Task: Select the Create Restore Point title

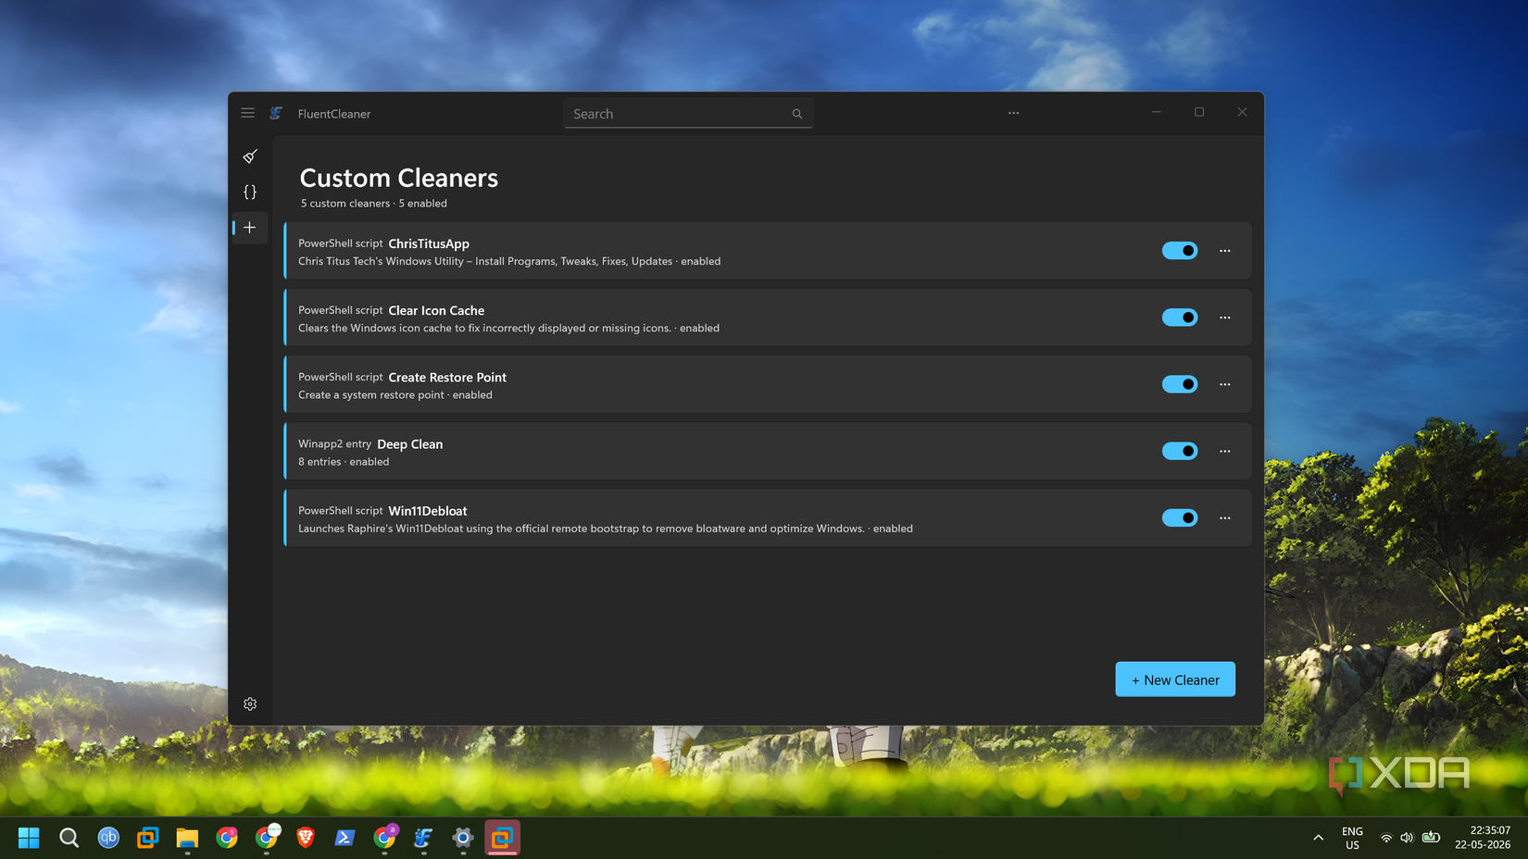Action: (x=447, y=377)
